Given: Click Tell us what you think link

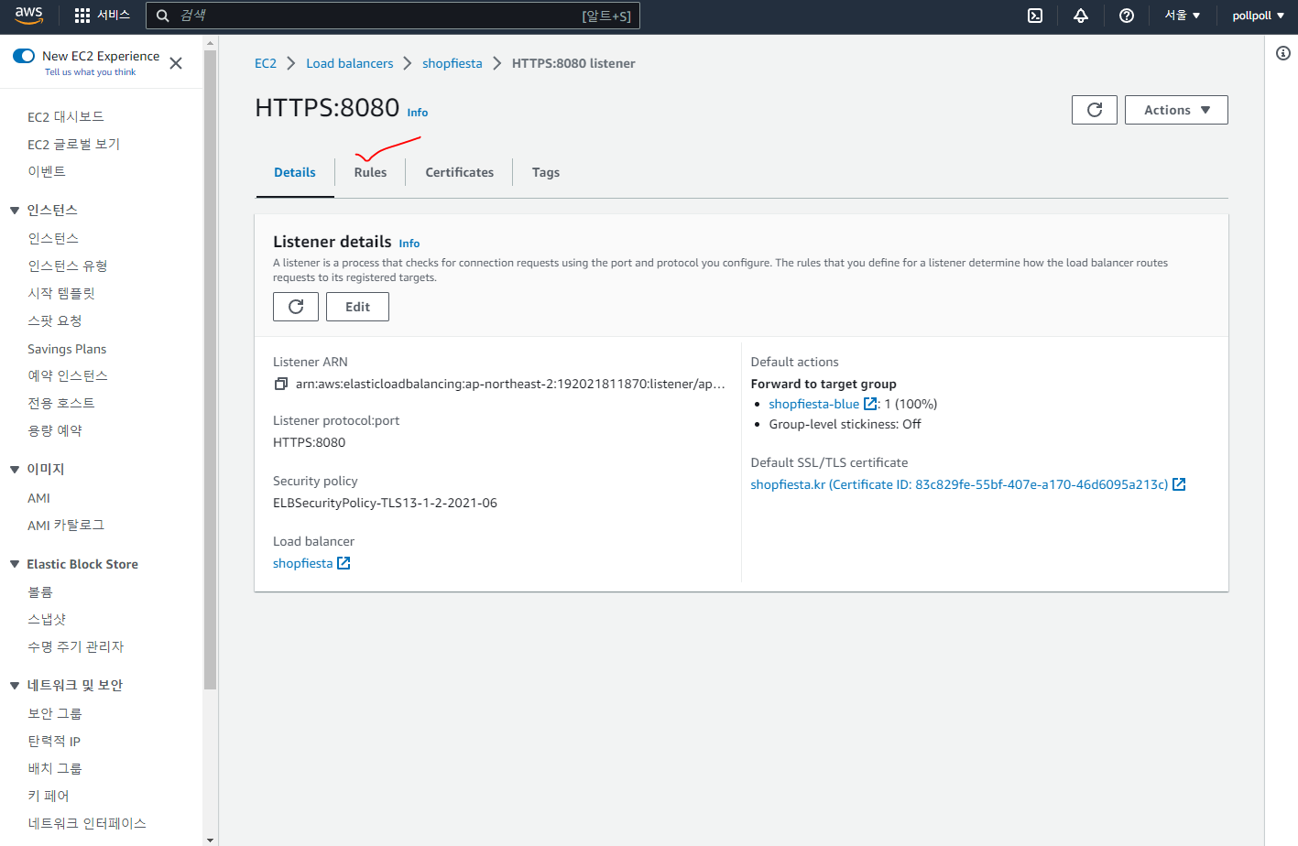Looking at the screenshot, I should pos(90,72).
